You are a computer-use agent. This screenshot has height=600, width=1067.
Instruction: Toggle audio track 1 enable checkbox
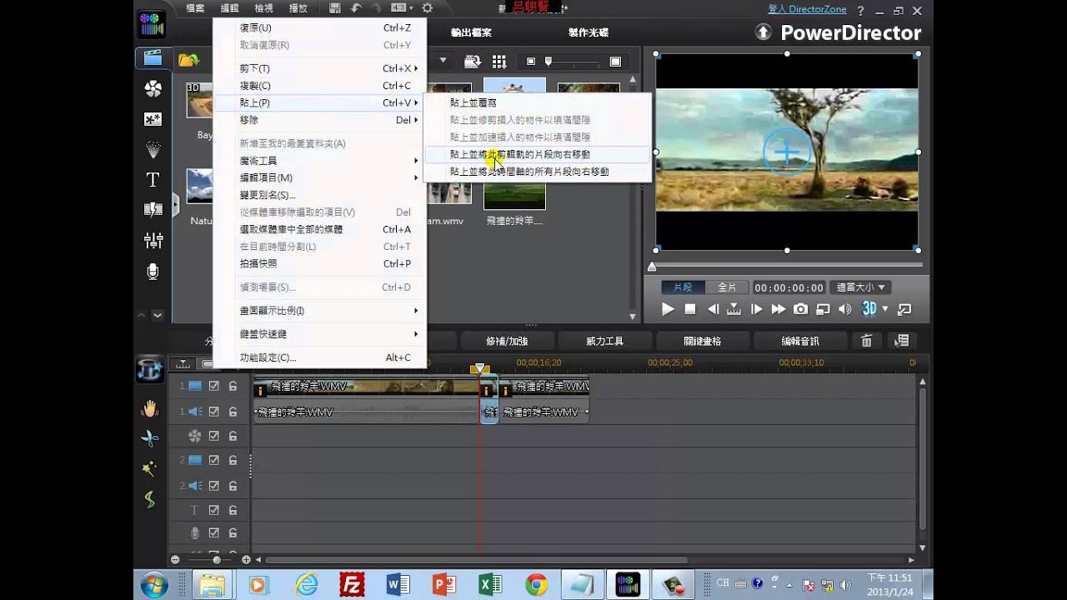click(213, 412)
